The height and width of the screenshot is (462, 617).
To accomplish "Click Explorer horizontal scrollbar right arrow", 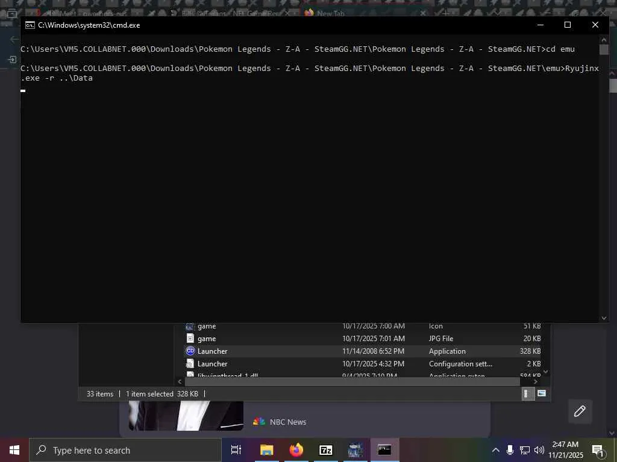I will [536, 381].
